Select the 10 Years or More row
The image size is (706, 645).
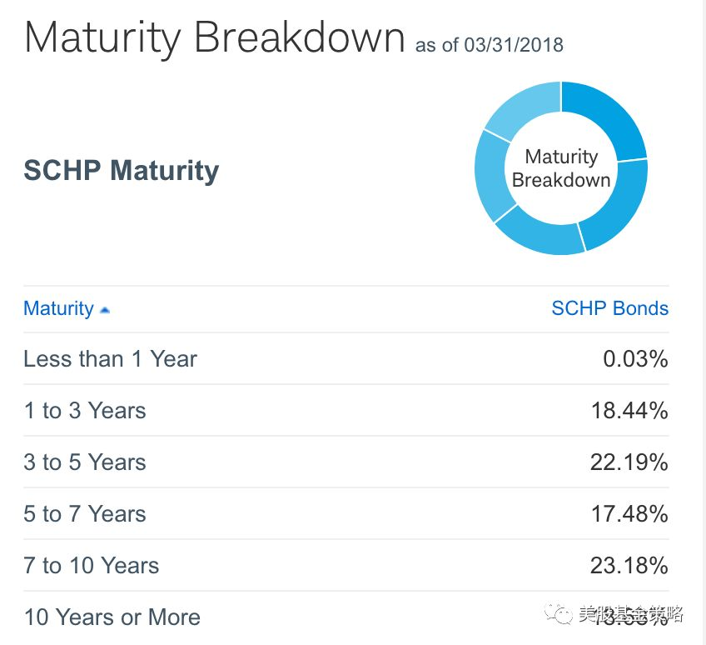(x=112, y=617)
